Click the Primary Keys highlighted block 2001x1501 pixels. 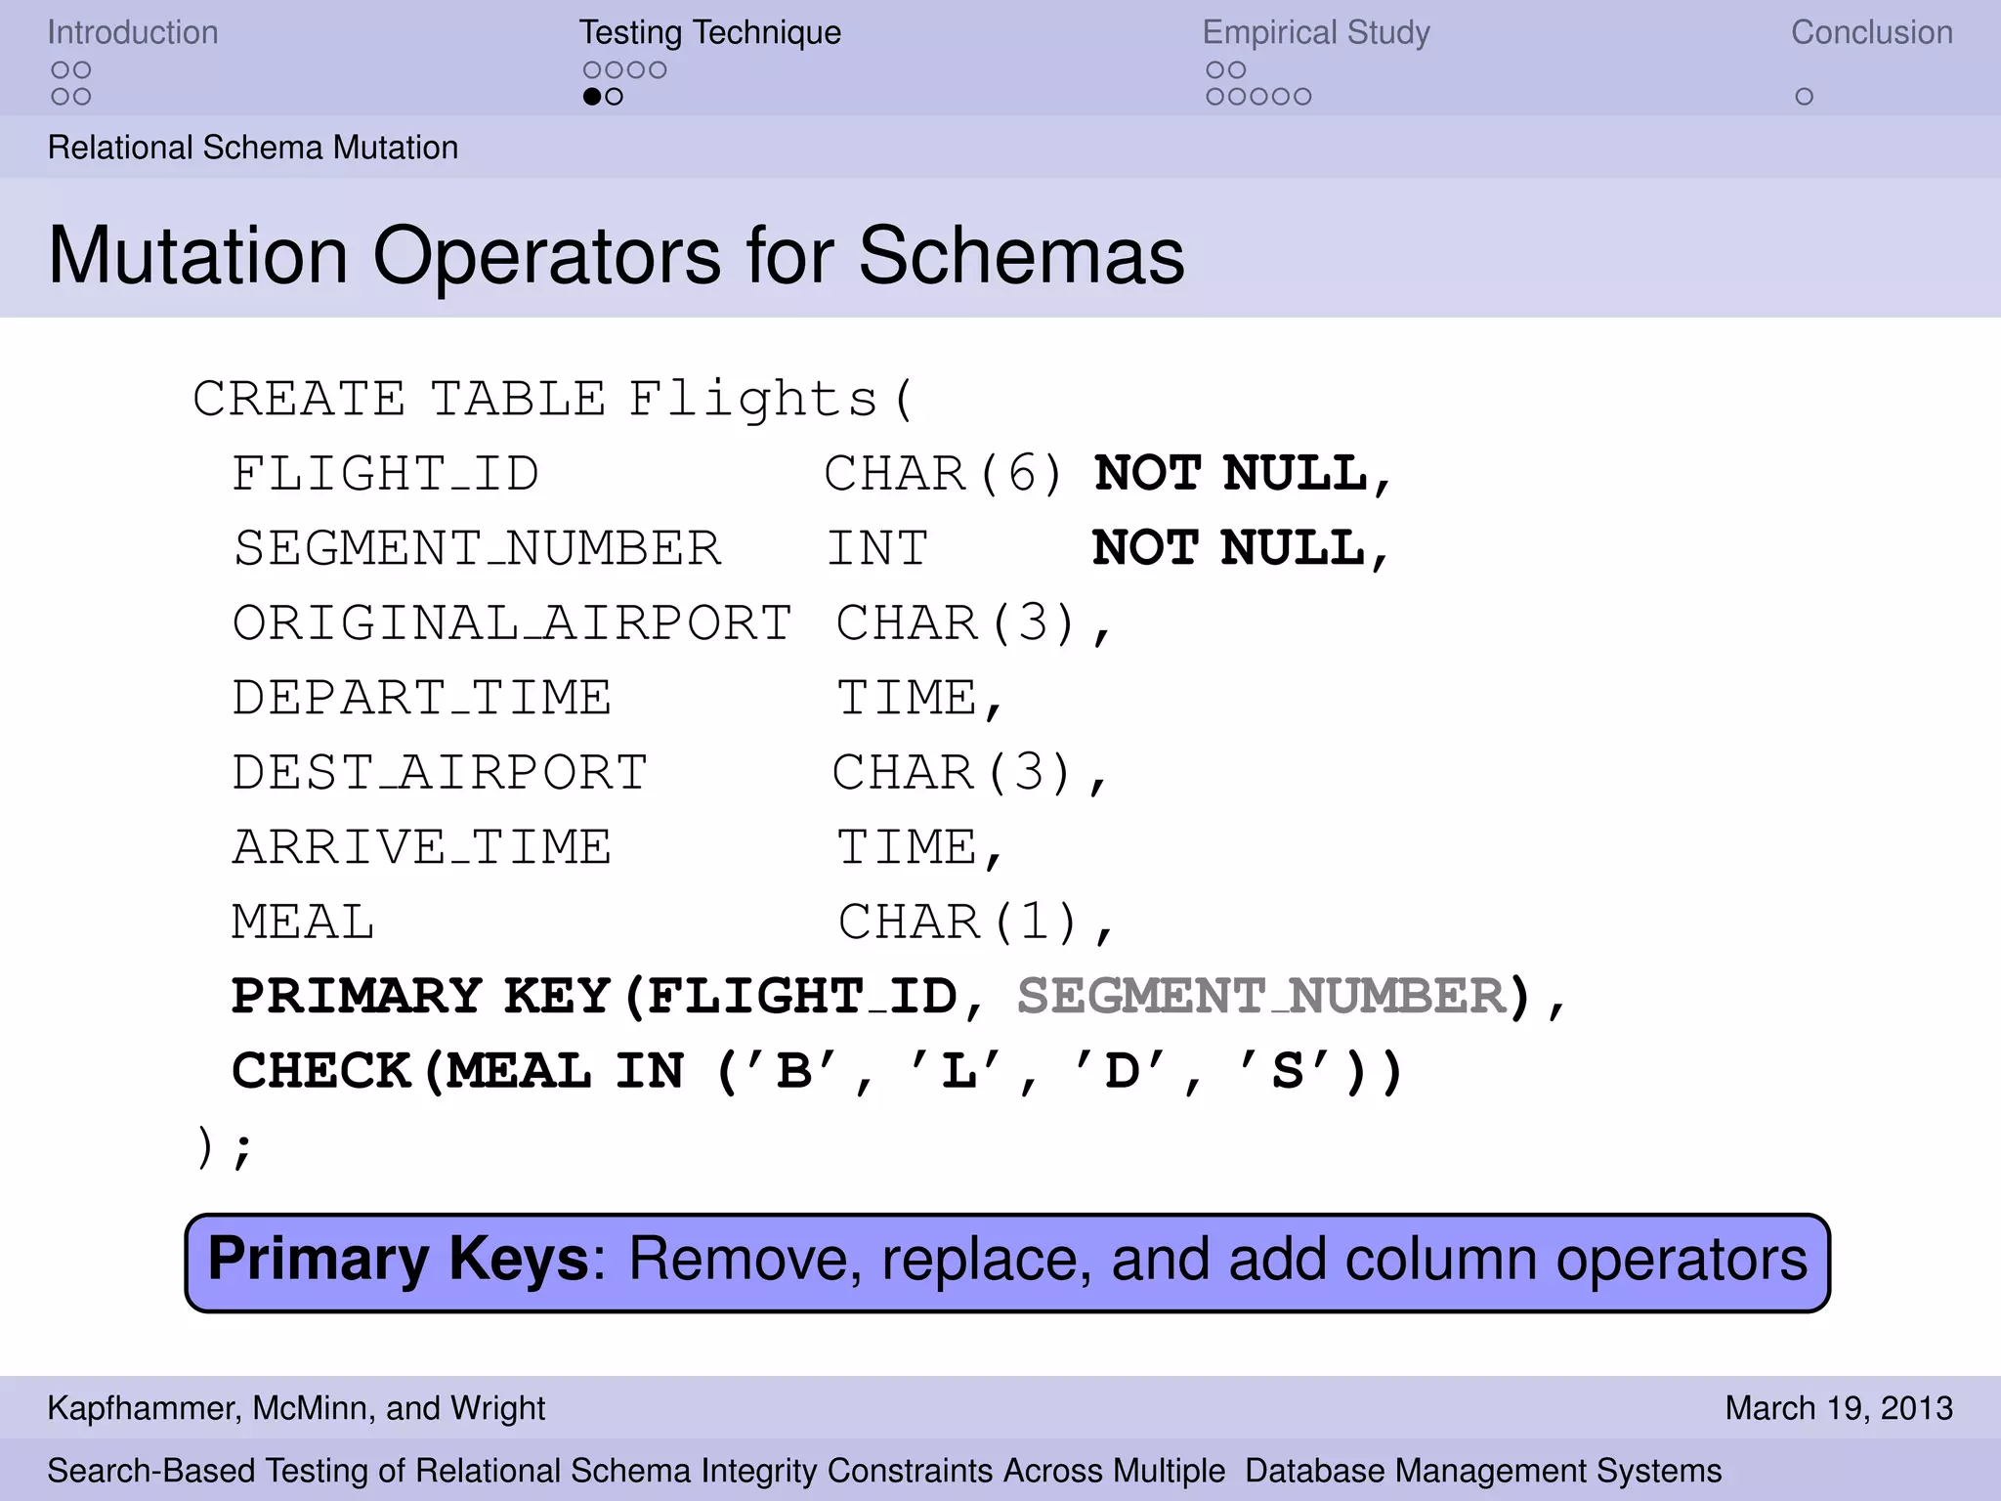[x=1007, y=1263]
